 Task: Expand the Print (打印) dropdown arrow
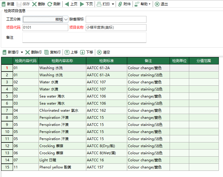pos(113,4)
